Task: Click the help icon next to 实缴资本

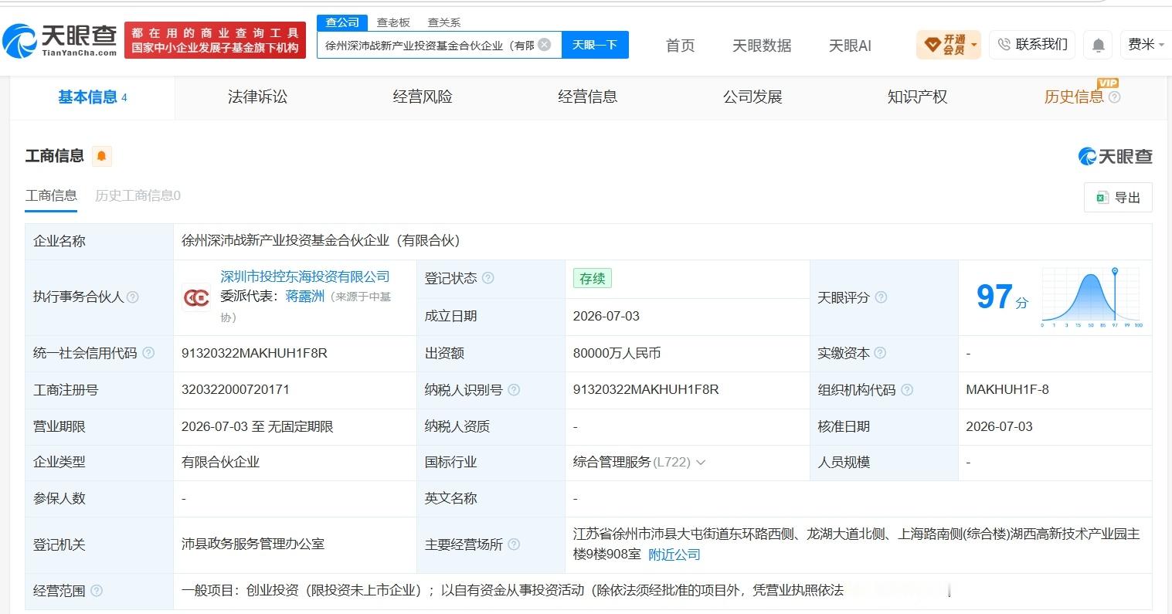Action: (880, 353)
